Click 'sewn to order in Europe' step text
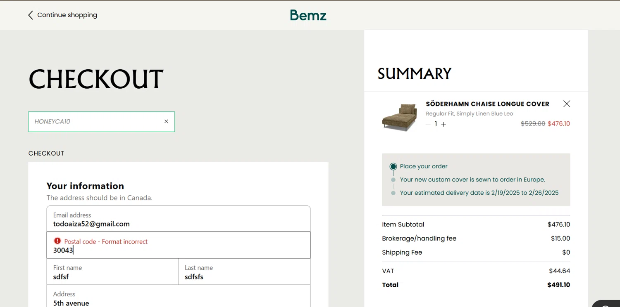Screen dimensions: 620x307 click(472, 179)
